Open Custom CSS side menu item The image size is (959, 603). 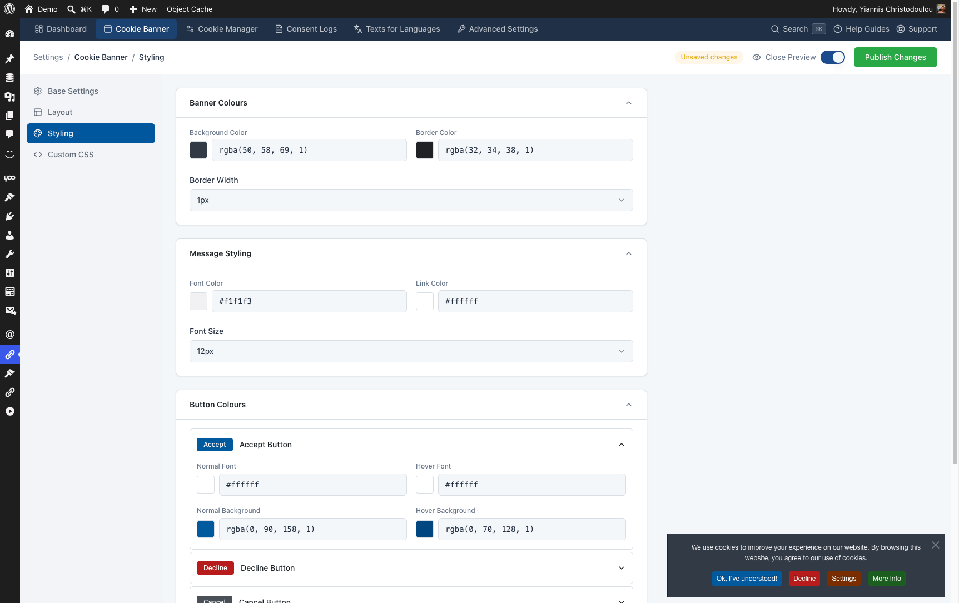(91, 155)
